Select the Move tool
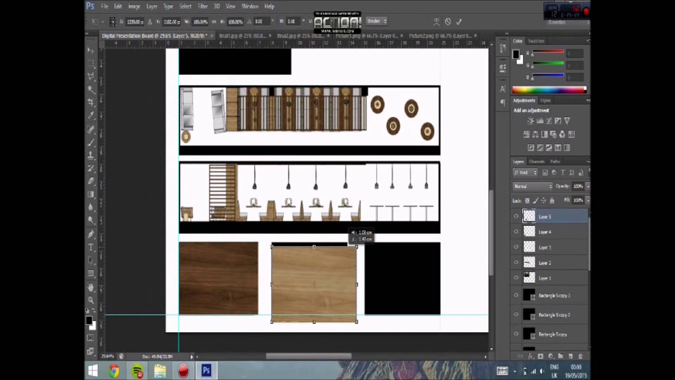Screen dimensions: 675x380 pos(91,51)
